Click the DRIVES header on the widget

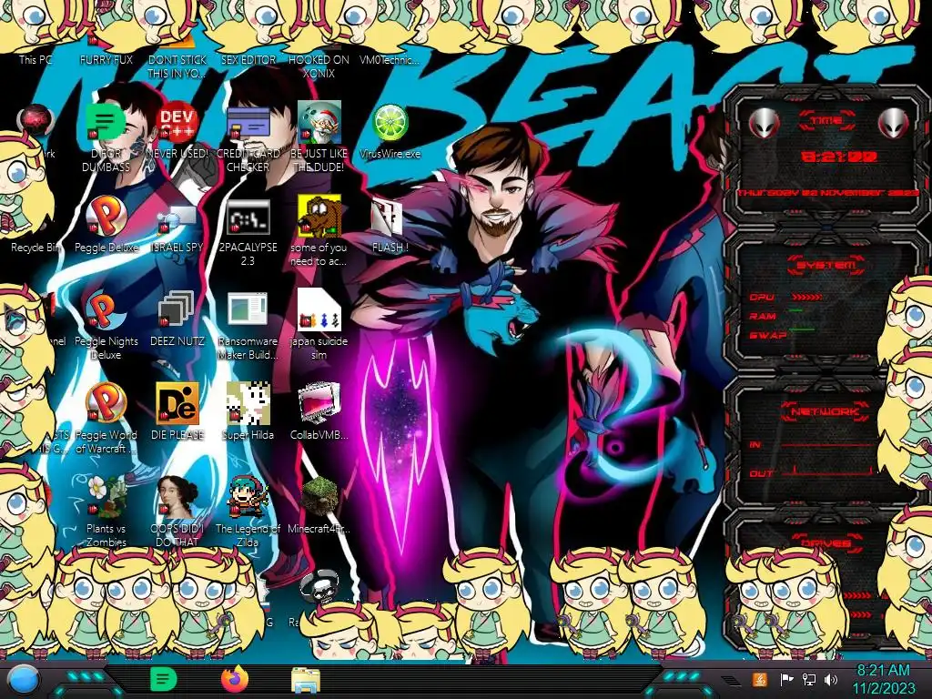click(x=825, y=542)
